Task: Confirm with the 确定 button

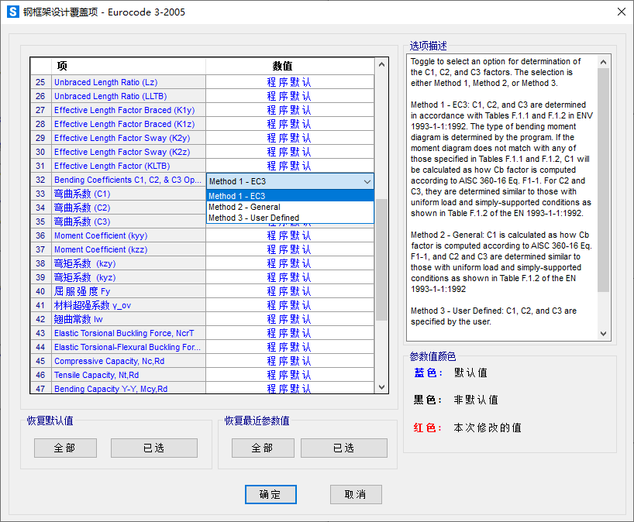Action: 270,494
